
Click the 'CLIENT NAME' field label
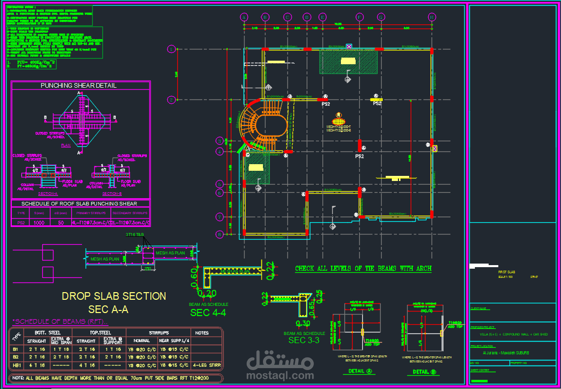pyautogui.click(x=478, y=308)
